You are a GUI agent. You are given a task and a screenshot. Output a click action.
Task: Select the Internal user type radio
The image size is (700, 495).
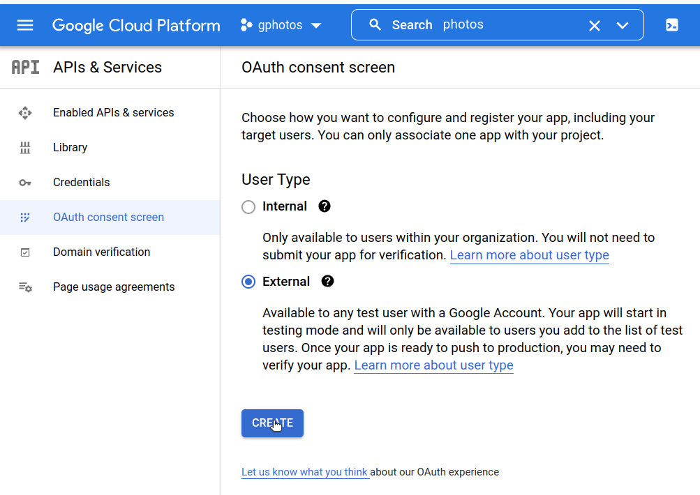click(x=248, y=207)
